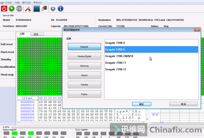Select Seagate 7200.4 in family list
Image resolution: width=204 pixels, height=138 pixels.
click(x=151, y=43)
